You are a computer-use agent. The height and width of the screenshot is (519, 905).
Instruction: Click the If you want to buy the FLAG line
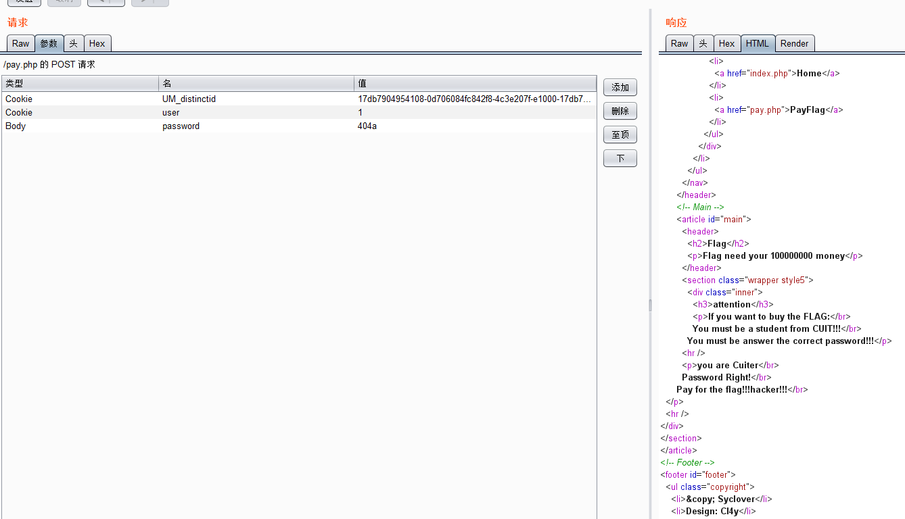tap(769, 316)
